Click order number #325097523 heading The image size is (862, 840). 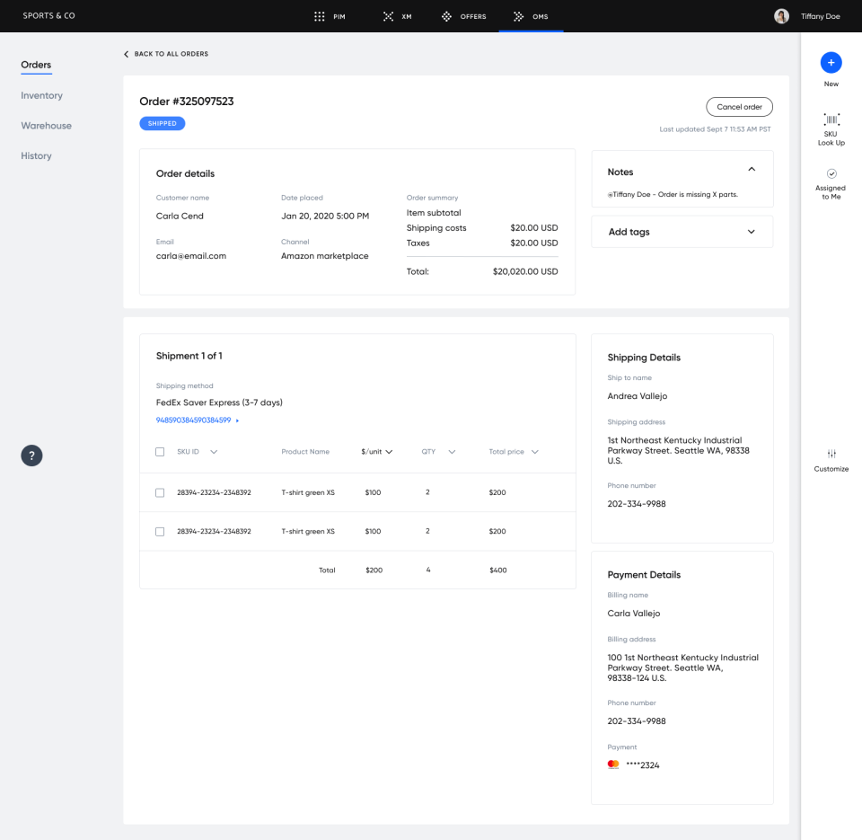click(x=187, y=102)
